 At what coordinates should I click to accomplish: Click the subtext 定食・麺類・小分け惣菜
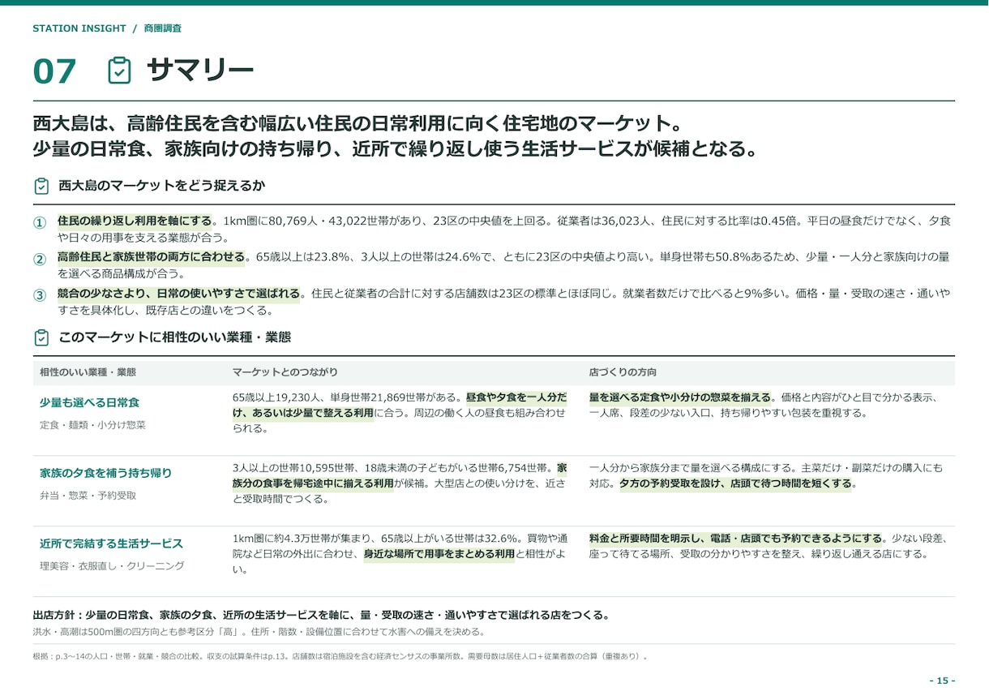click(92, 425)
